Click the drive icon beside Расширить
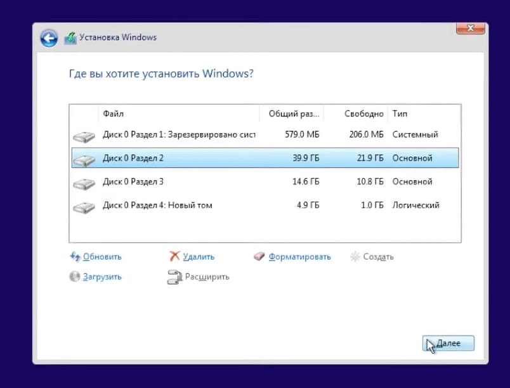This screenshot has height=388, width=510. 174,277
